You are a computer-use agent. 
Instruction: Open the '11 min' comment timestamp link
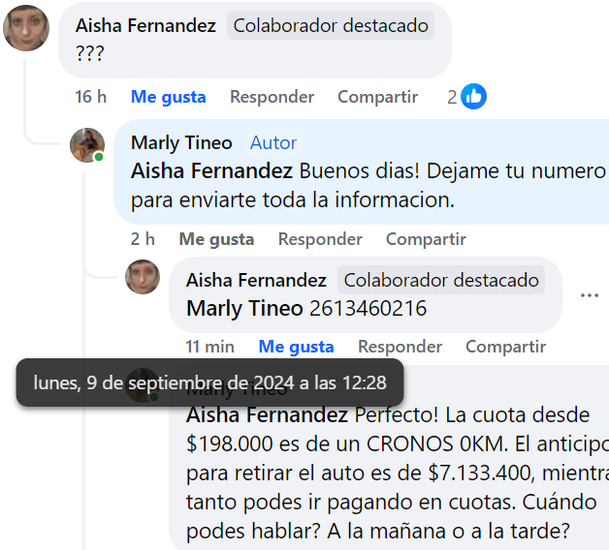pos(209,347)
